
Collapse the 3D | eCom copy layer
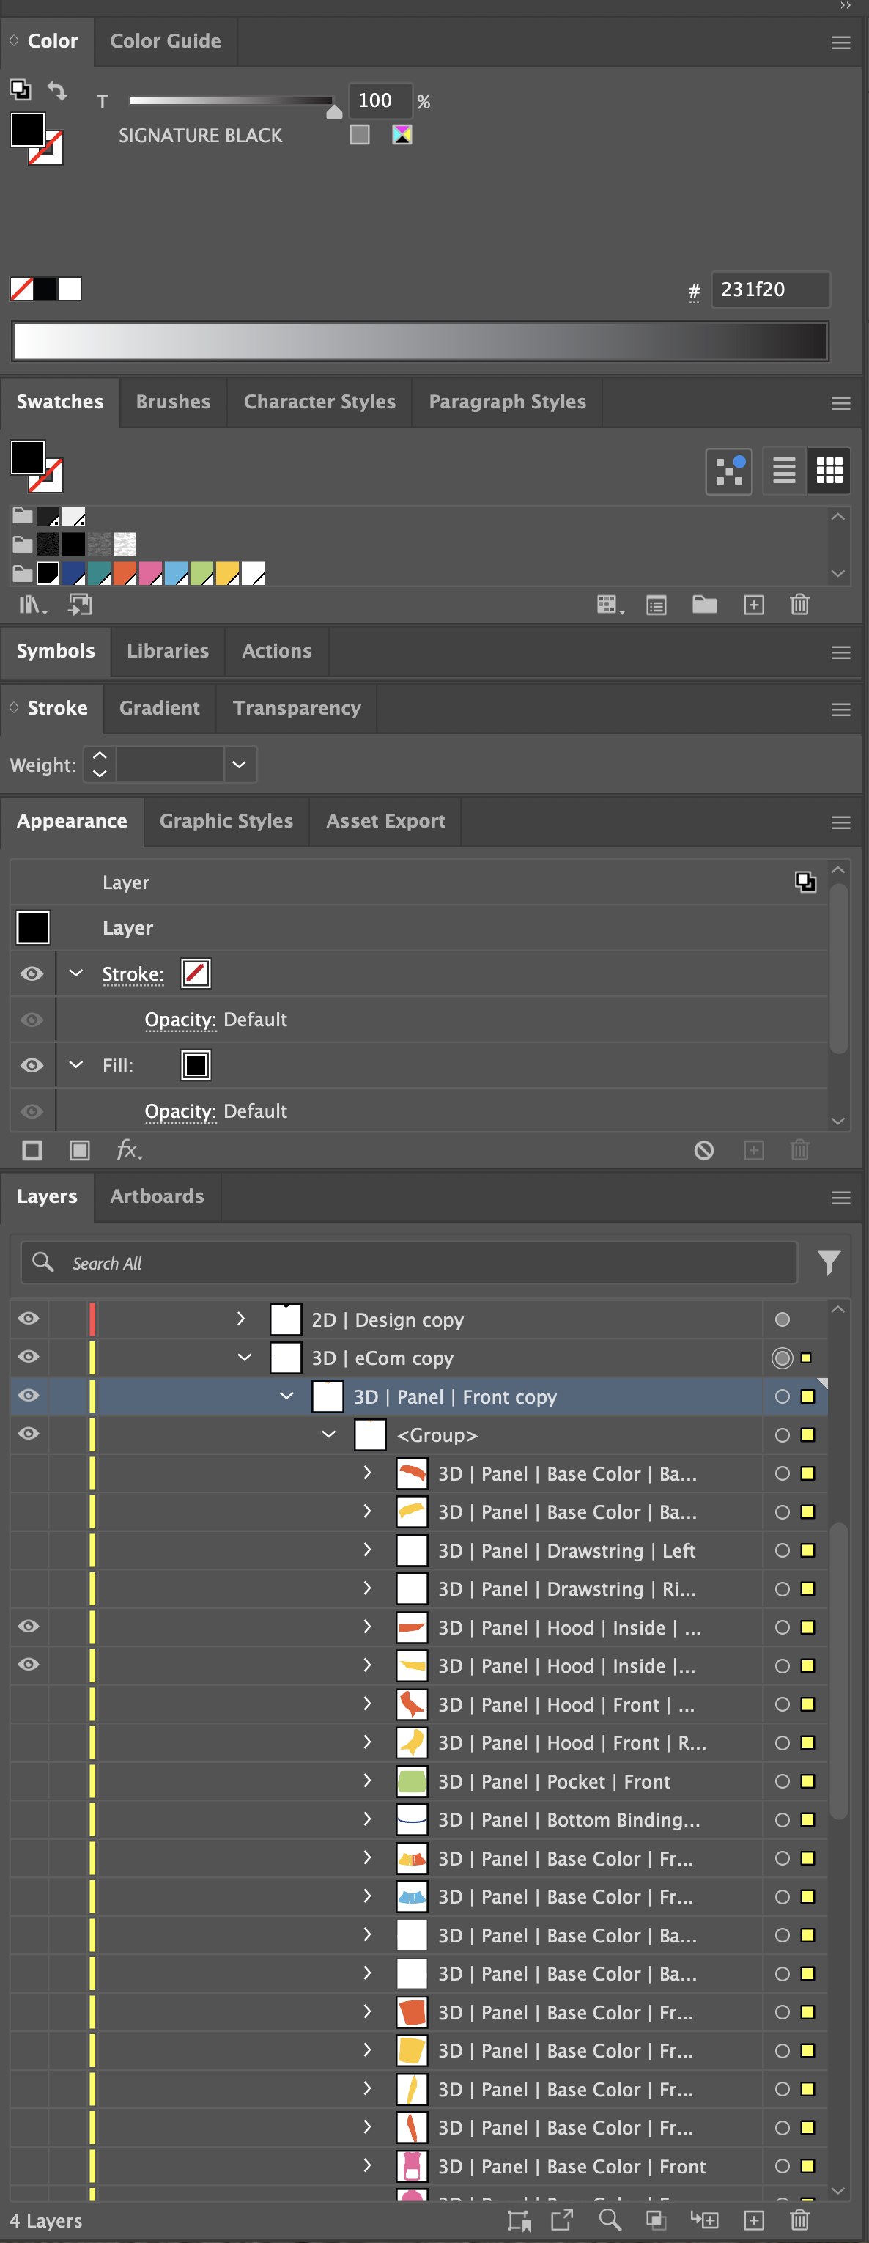pos(245,1358)
